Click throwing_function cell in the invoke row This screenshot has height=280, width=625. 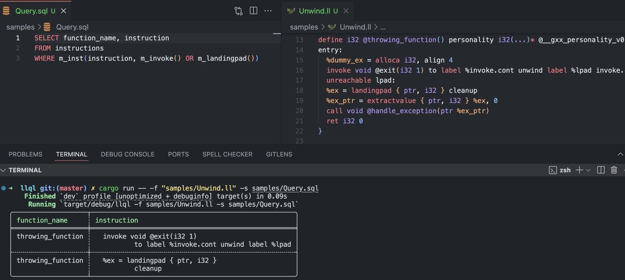50,236
